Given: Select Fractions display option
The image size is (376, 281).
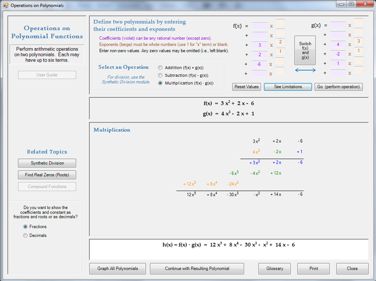Looking at the screenshot, I should point(25,227).
